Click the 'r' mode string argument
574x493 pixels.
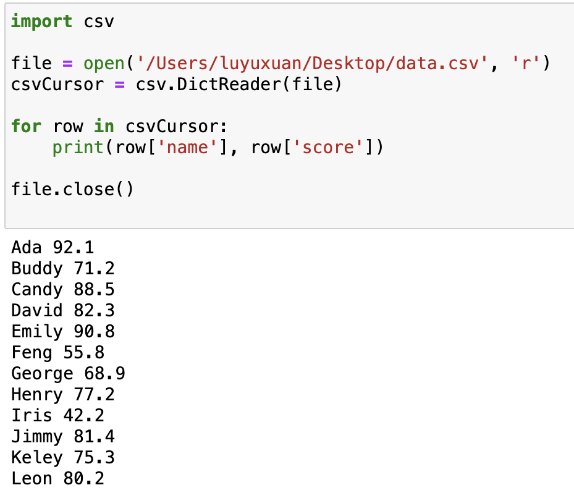coord(526,63)
